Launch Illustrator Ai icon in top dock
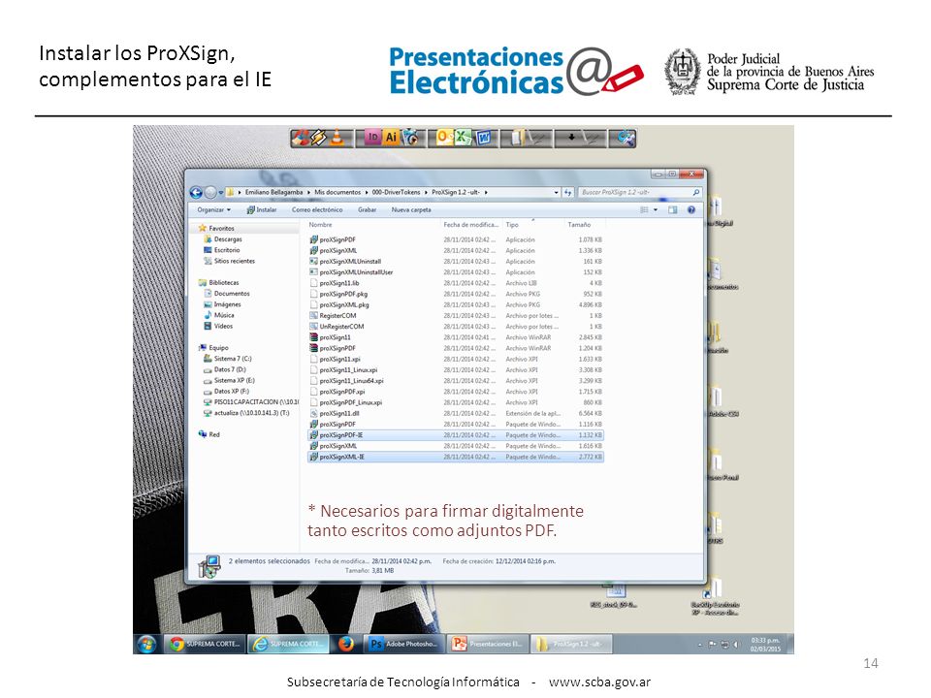 pos(391,138)
